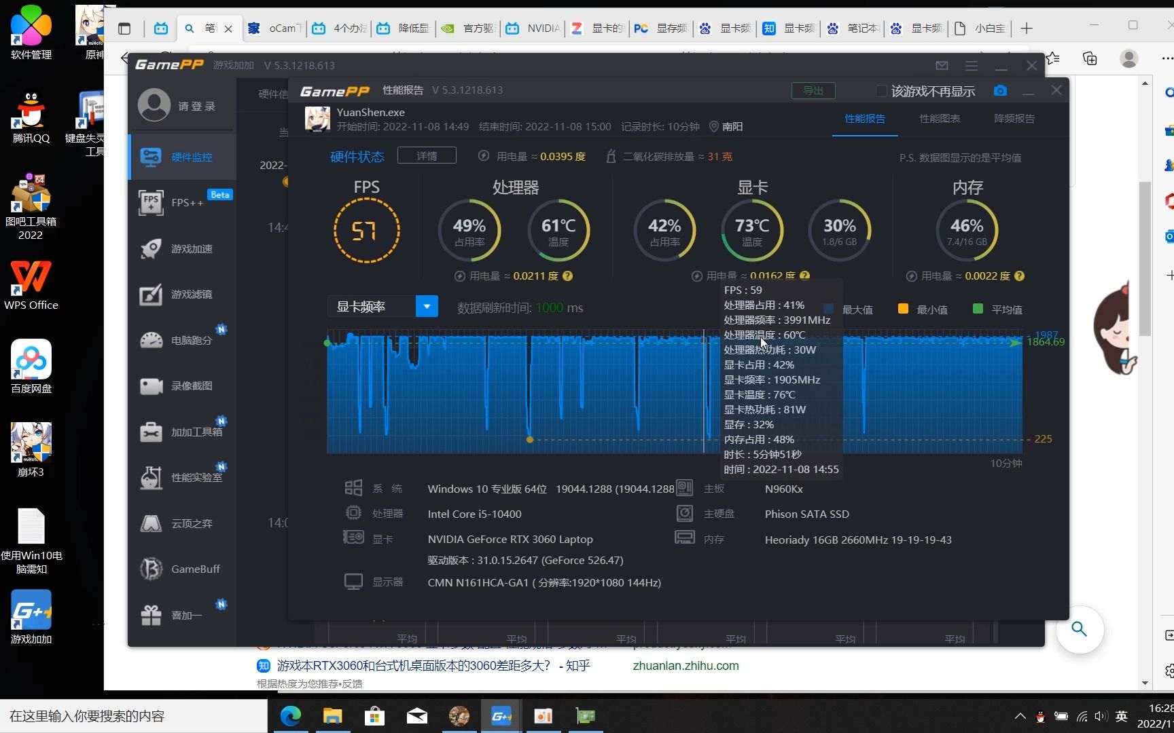Open system tray hidden icons chevron
This screenshot has height=733, width=1174.
coord(1020,716)
